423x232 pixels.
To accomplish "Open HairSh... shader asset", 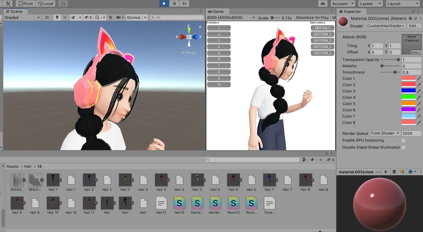I will click(x=215, y=205).
